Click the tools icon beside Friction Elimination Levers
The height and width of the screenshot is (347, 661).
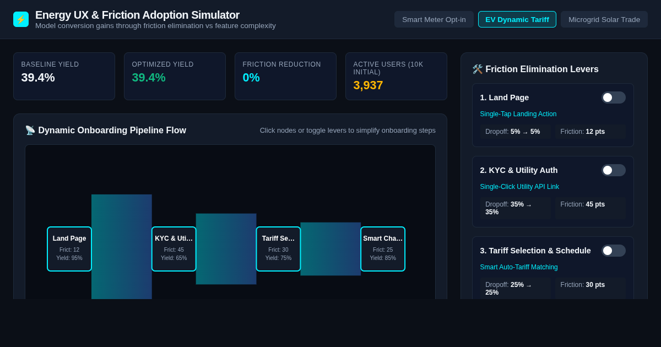[x=478, y=69]
